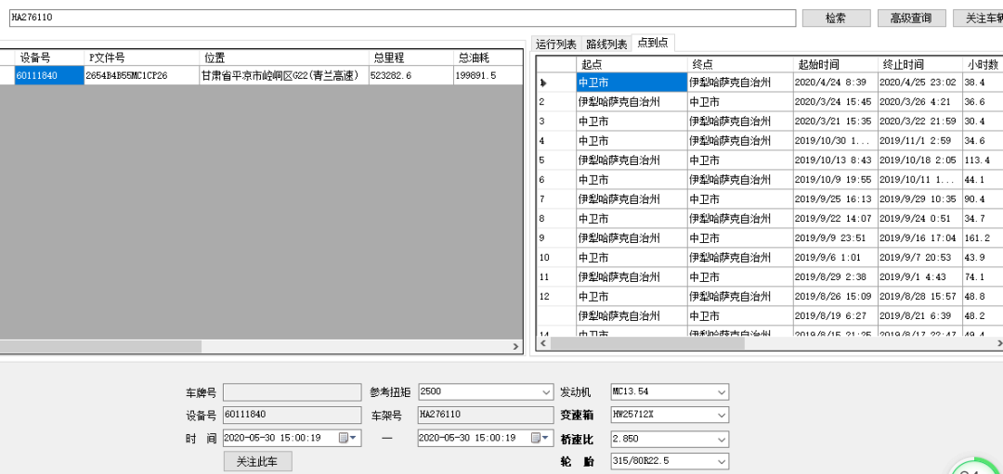1003x474 pixels.
Task: Click the 总油耗 column header
Action: click(x=488, y=58)
